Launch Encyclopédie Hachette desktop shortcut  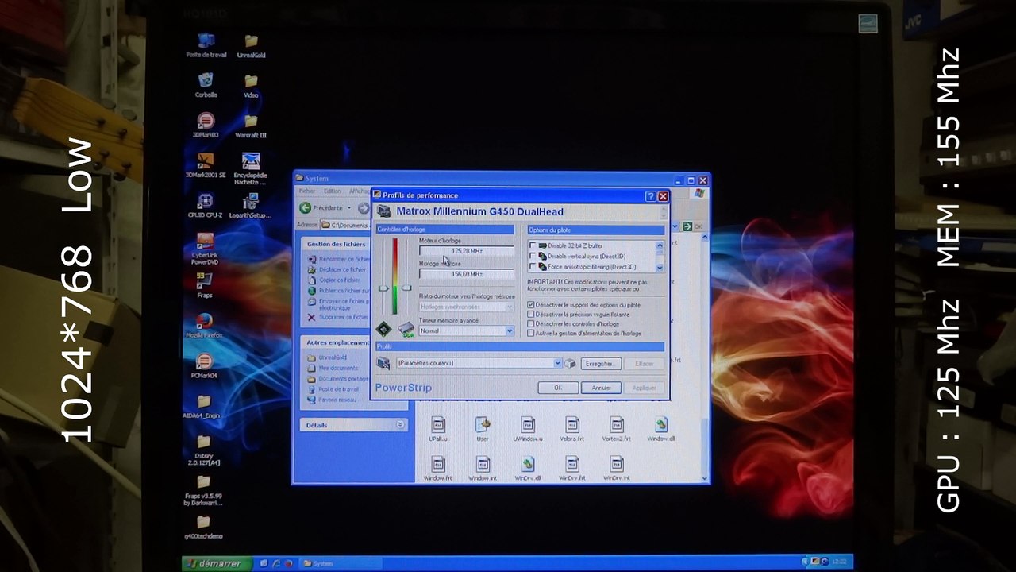click(251, 168)
